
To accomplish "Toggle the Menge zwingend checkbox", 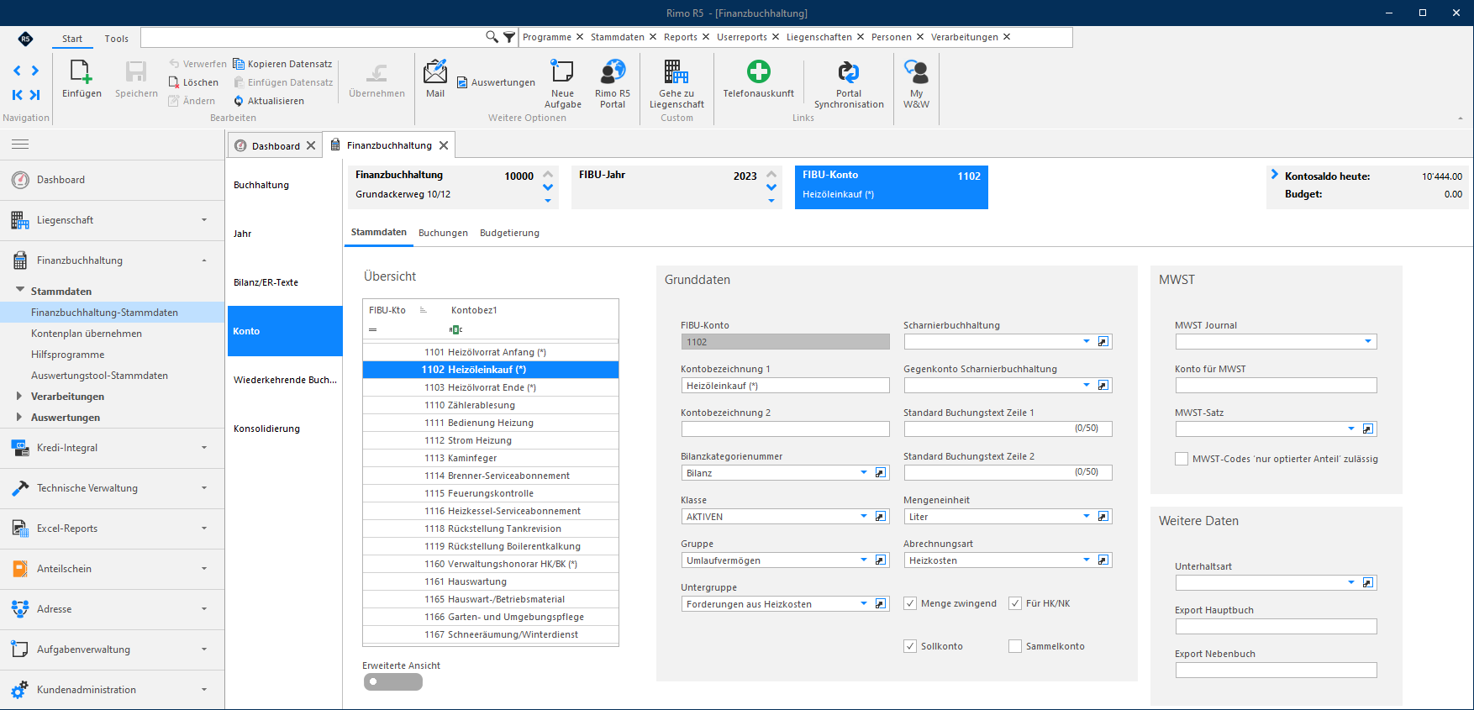I will 910,603.
